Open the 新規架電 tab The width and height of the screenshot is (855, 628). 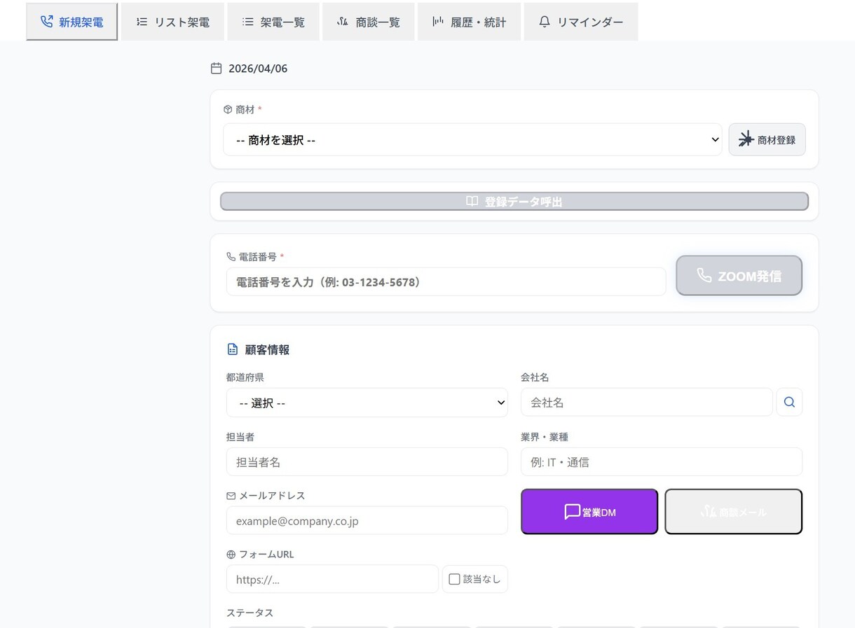click(x=71, y=22)
